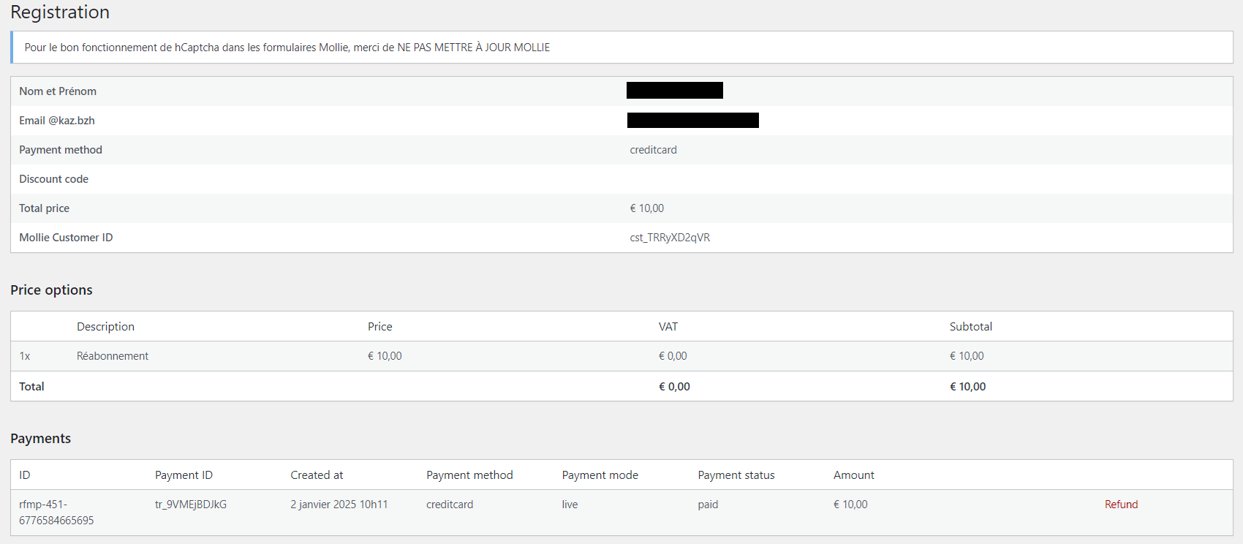Click the Payments section heading
The width and height of the screenshot is (1243, 544).
41,439
